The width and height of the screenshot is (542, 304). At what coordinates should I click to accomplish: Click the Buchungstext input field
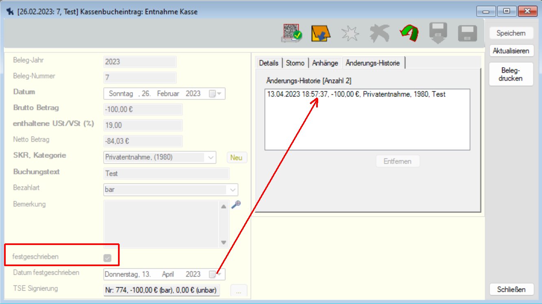(166, 174)
